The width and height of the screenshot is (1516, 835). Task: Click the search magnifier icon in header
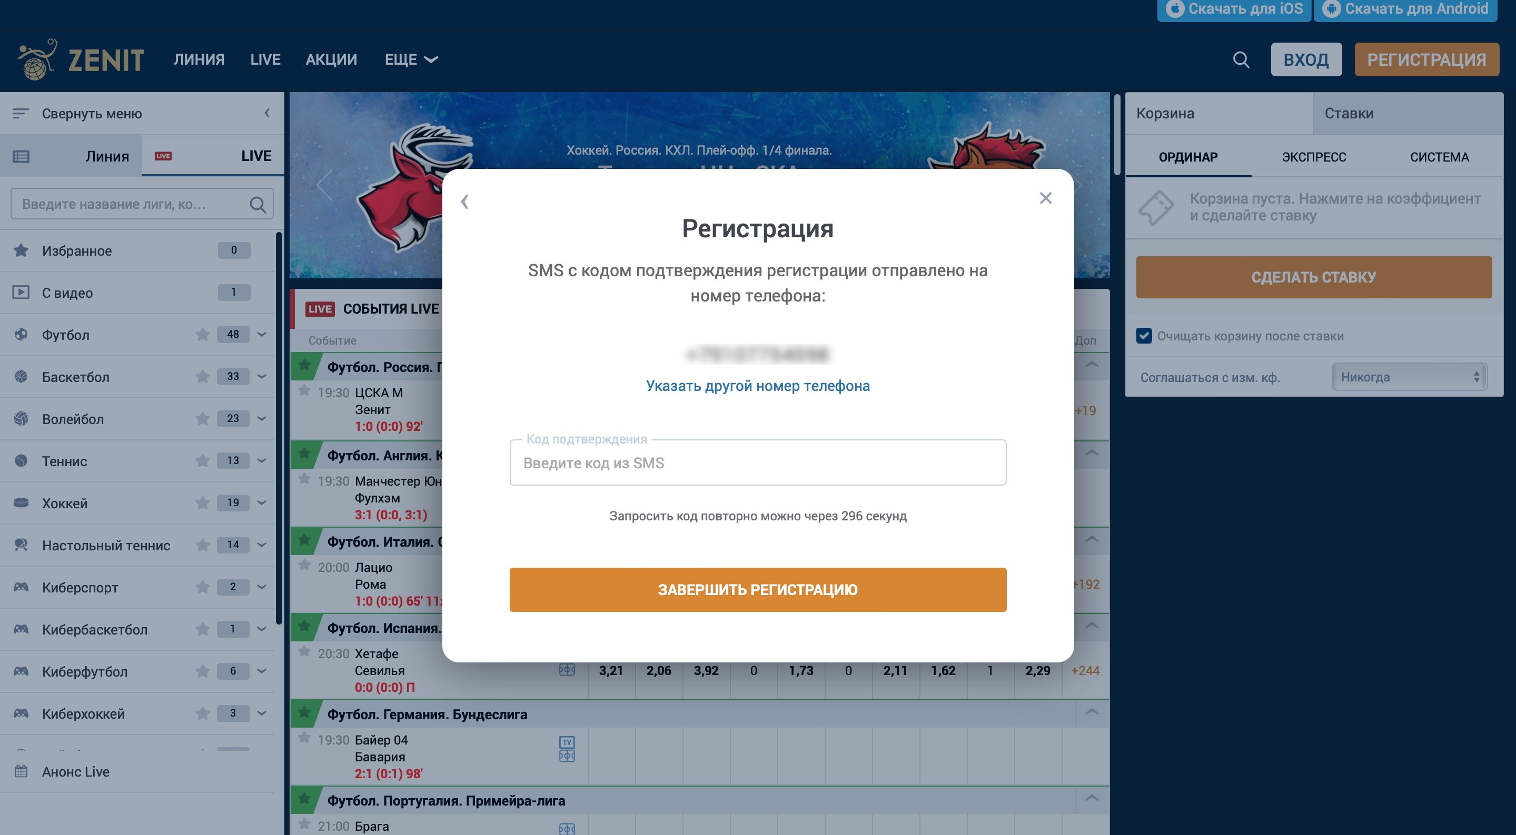point(1241,59)
